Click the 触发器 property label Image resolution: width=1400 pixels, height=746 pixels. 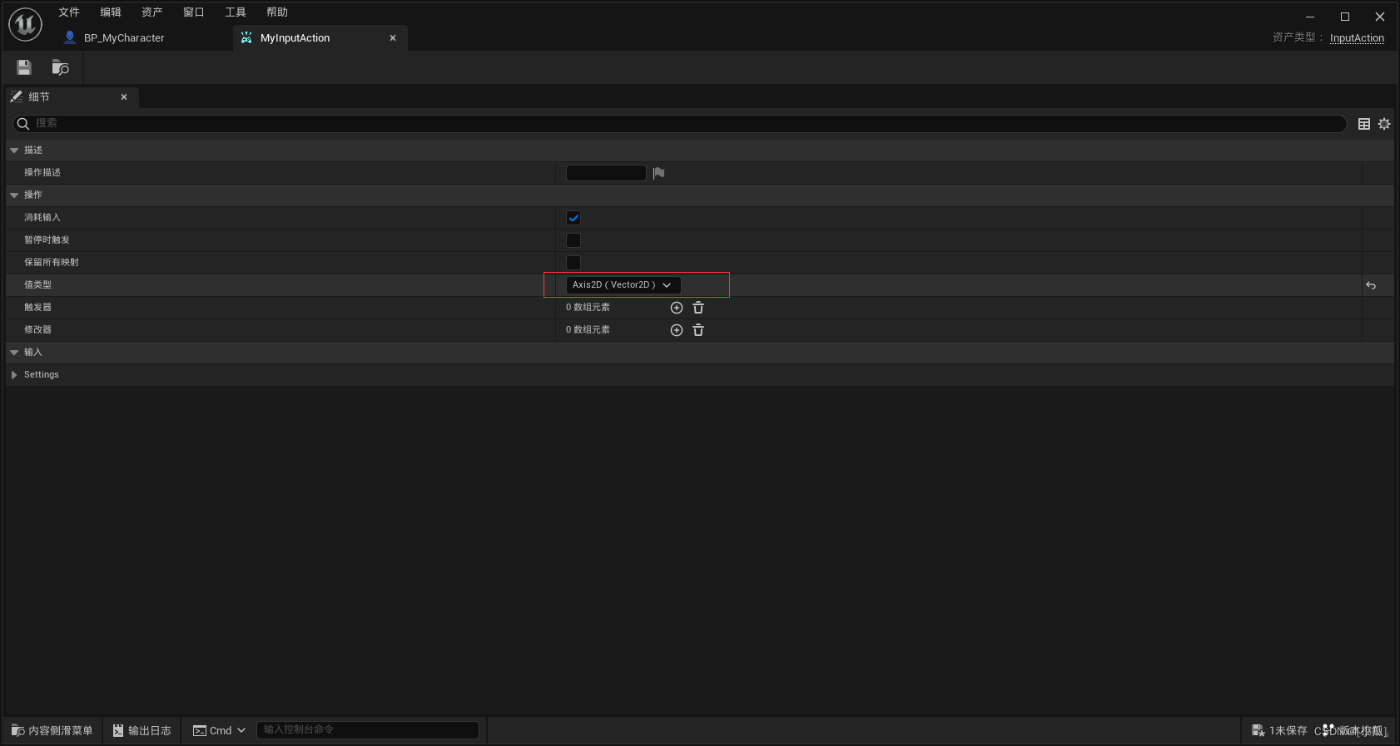click(37, 307)
